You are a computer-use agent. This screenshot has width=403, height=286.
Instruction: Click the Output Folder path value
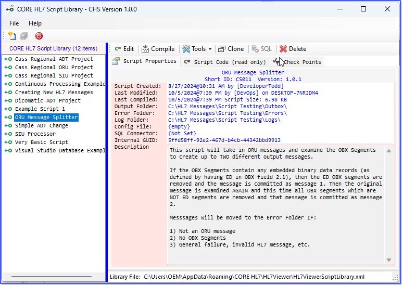click(x=227, y=106)
